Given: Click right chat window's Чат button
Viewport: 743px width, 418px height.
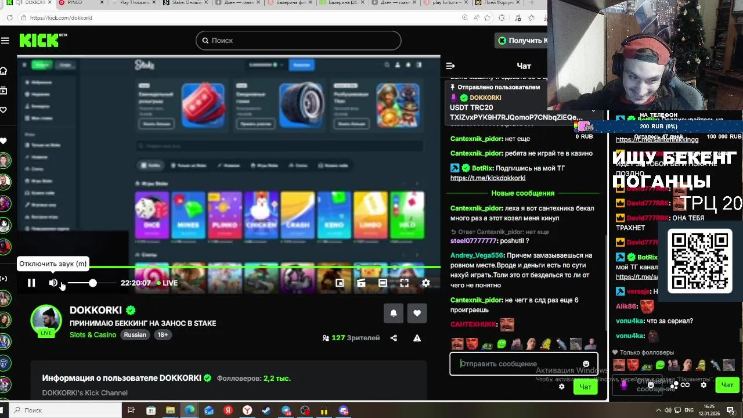Looking at the screenshot, I should point(727,384).
